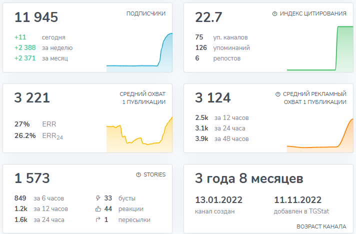
Task: Click the help icon beside ИНДЕКС ЦИТИРОВАНИЯ
Action: pos(274,14)
